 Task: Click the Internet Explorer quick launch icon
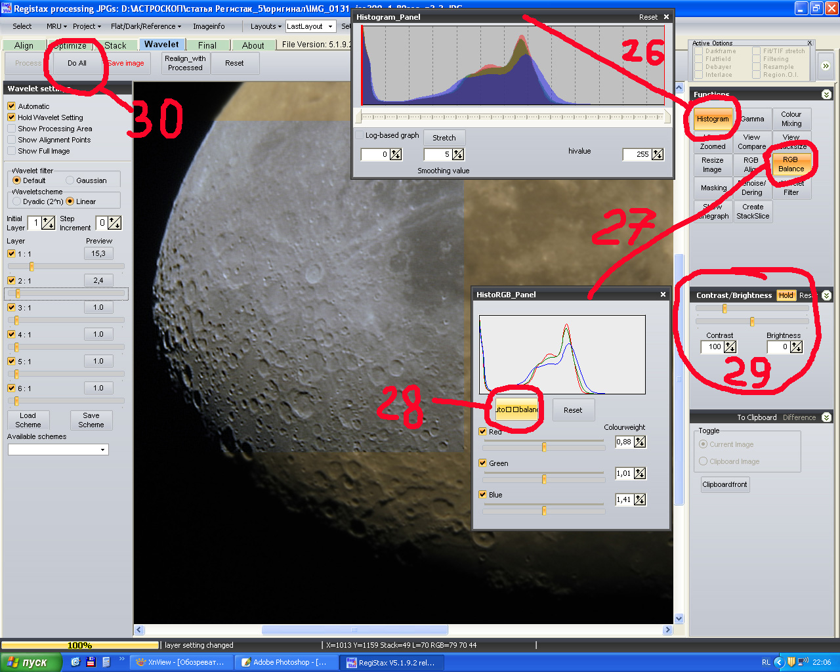(x=75, y=662)
